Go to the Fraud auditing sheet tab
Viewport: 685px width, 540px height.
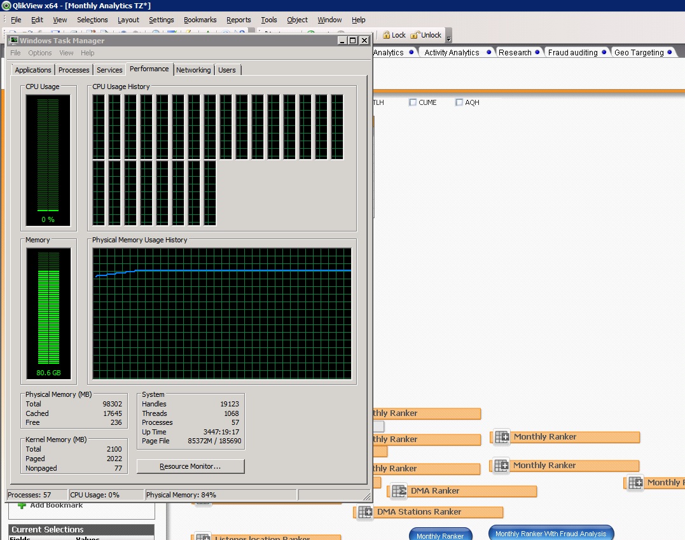(572, 53)
